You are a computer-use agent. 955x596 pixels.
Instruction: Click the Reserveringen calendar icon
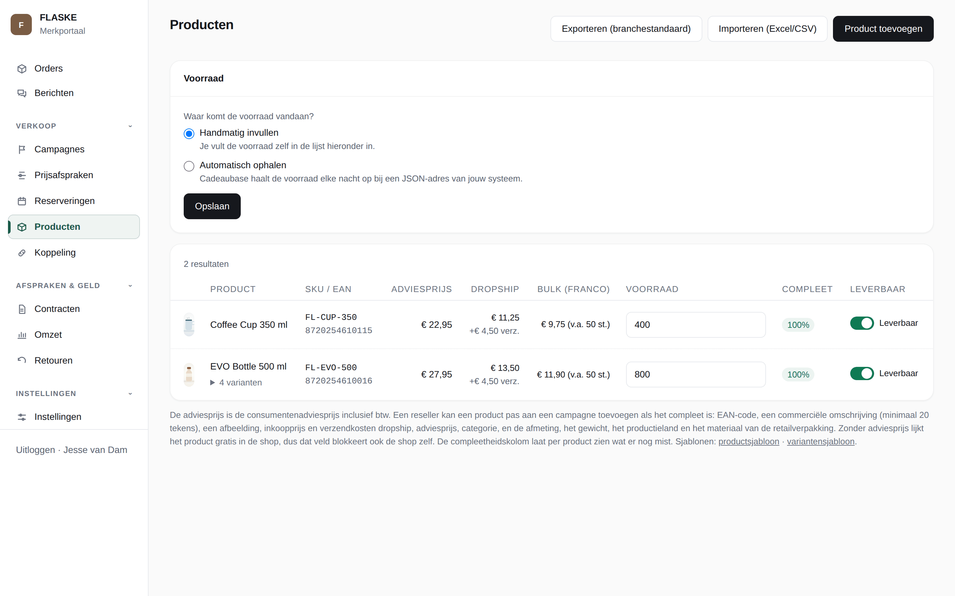[x=22, y=201]
